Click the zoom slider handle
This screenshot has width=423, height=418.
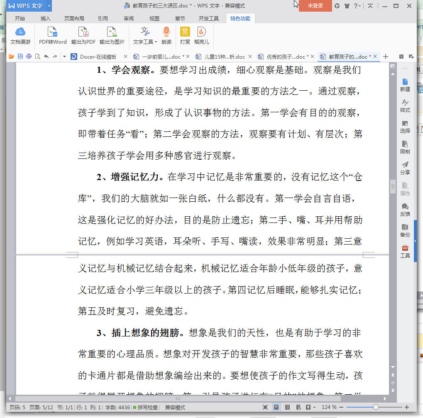point(376,407)
